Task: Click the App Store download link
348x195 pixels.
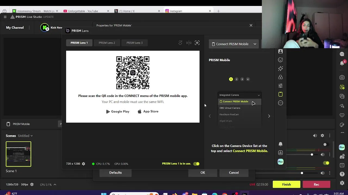Action: point(148,112)
